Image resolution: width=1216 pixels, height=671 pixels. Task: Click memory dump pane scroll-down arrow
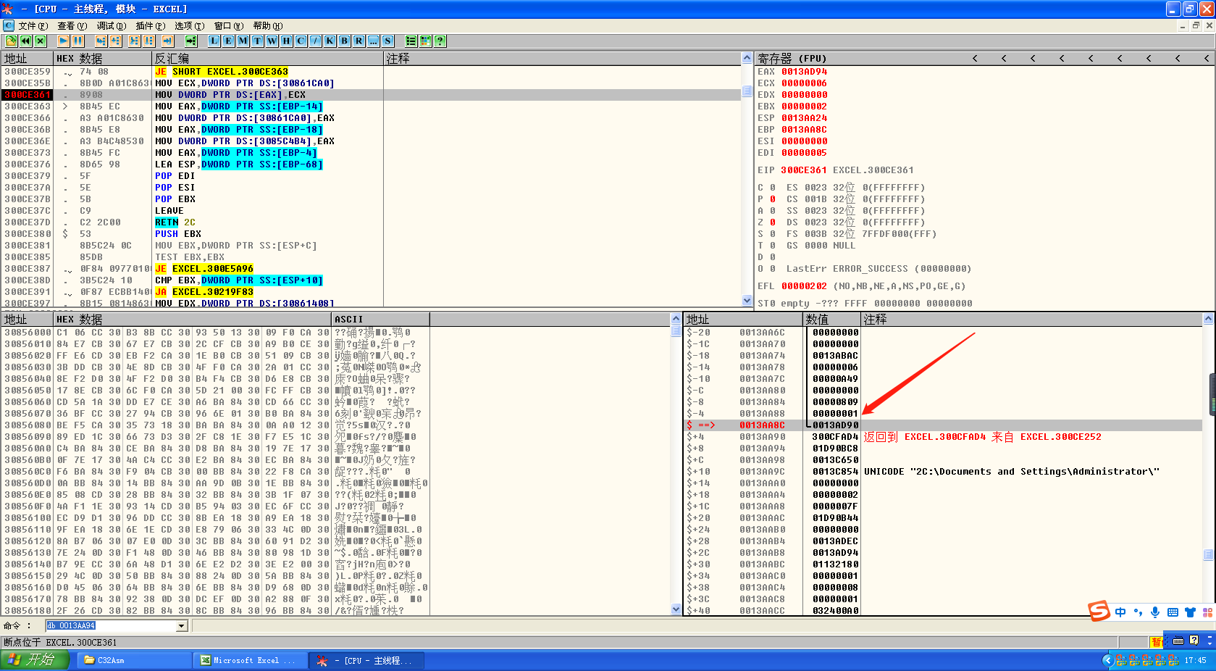(676, 609)
